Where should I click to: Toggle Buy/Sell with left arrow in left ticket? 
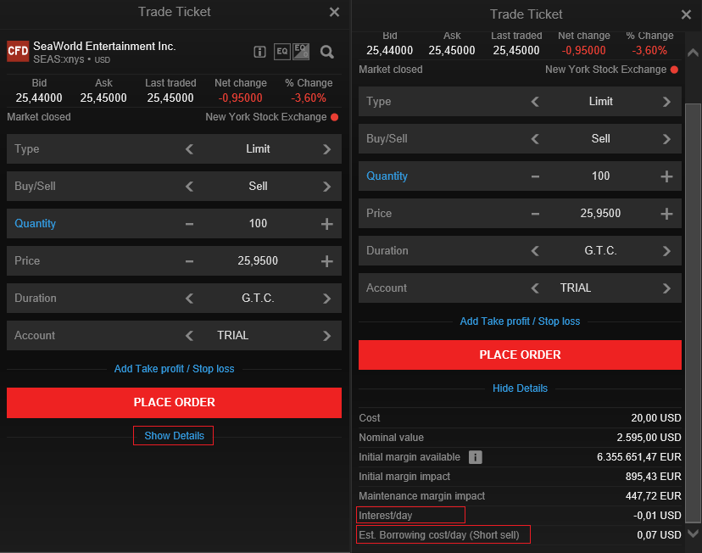189,187
